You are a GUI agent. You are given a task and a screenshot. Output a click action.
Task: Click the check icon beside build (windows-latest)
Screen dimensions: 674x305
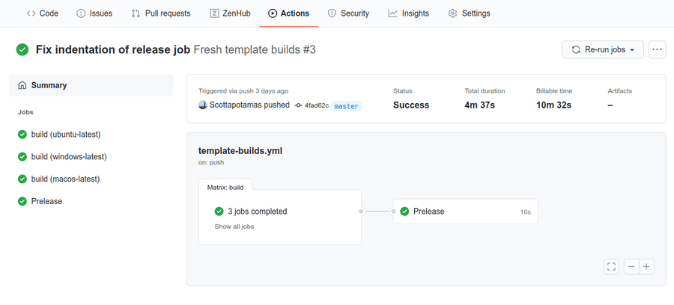pyautogui.click(x=22, y=157)
